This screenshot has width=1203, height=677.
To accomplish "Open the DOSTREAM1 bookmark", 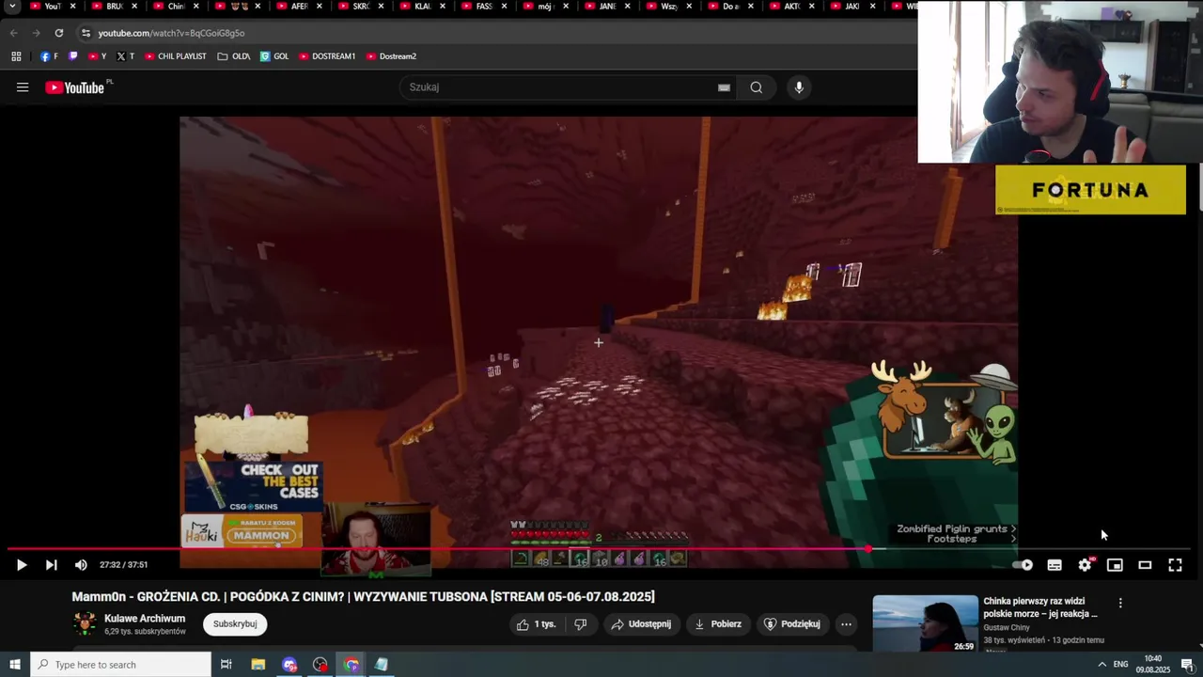I will pos(327,56).
